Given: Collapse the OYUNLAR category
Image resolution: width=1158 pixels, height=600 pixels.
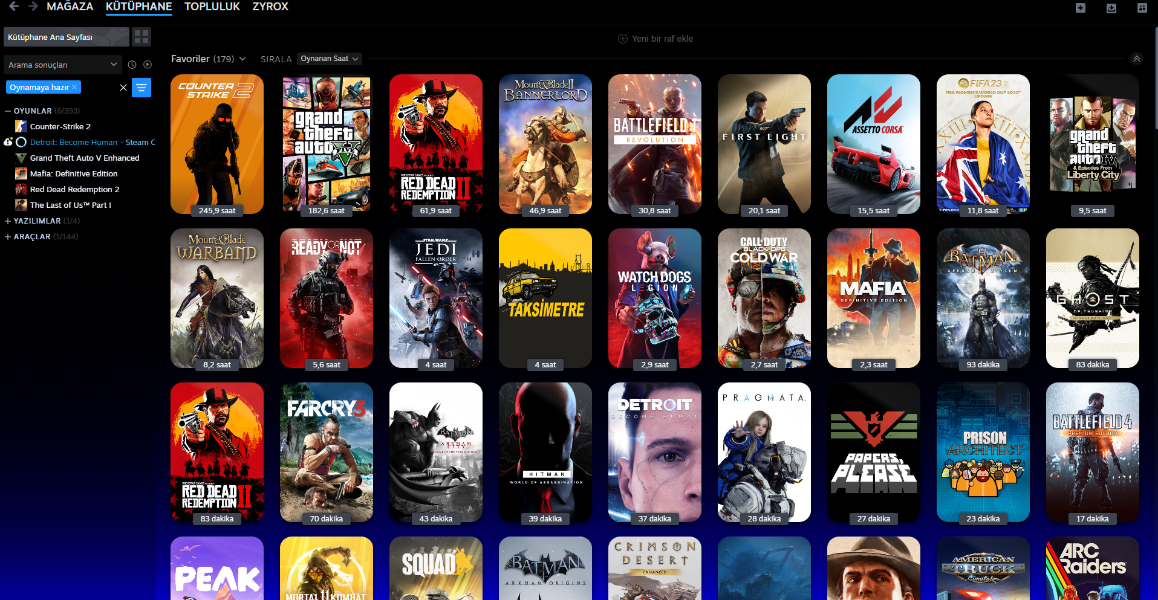Looking at the screenshot, I should (8, 111).
